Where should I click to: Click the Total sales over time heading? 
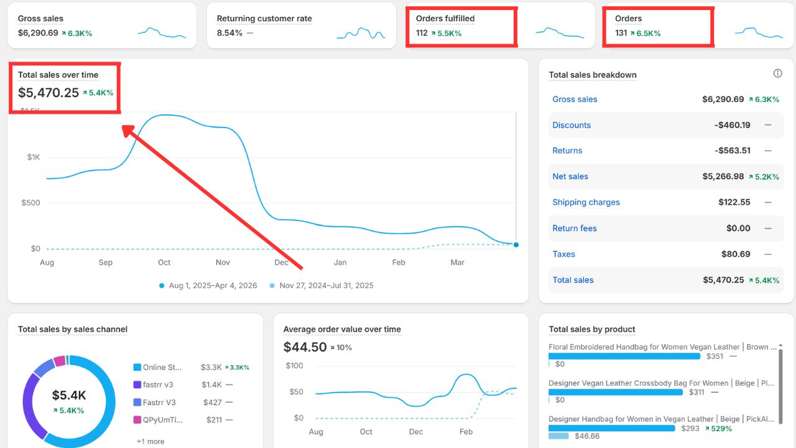click(58, 75)
